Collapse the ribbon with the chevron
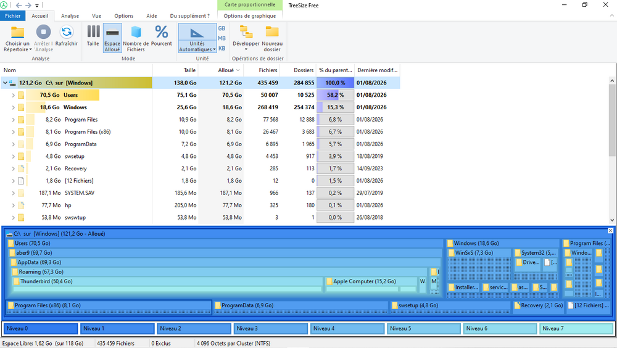 click(x=612, y=16)
